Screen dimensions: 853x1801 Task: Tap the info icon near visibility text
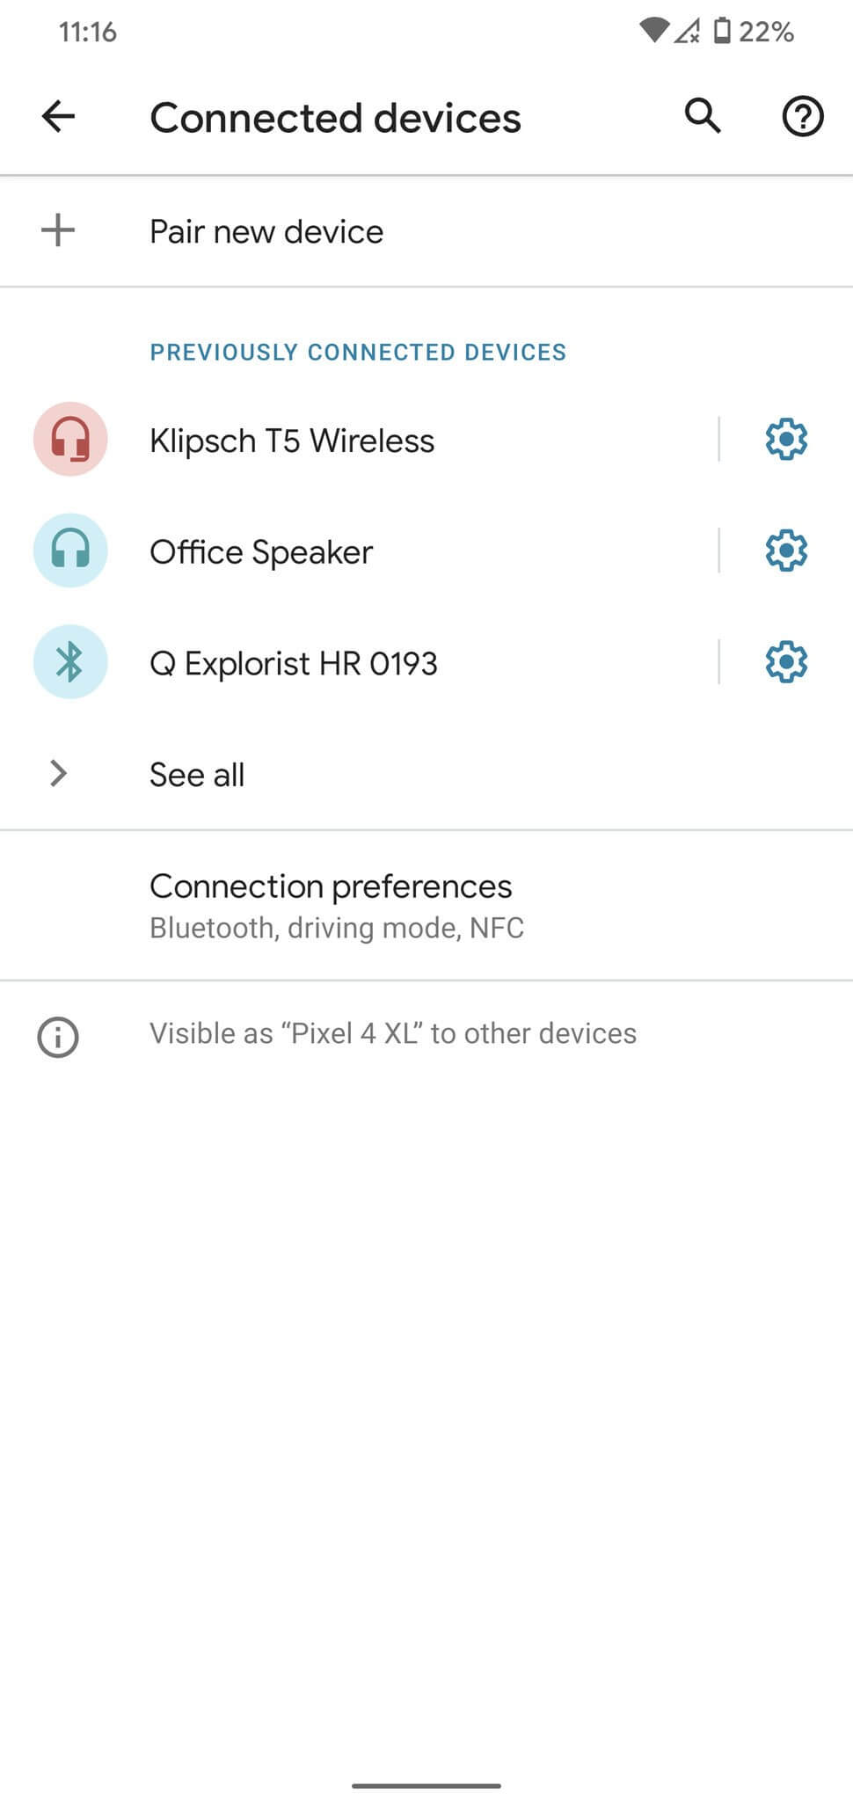[58, 1037]
